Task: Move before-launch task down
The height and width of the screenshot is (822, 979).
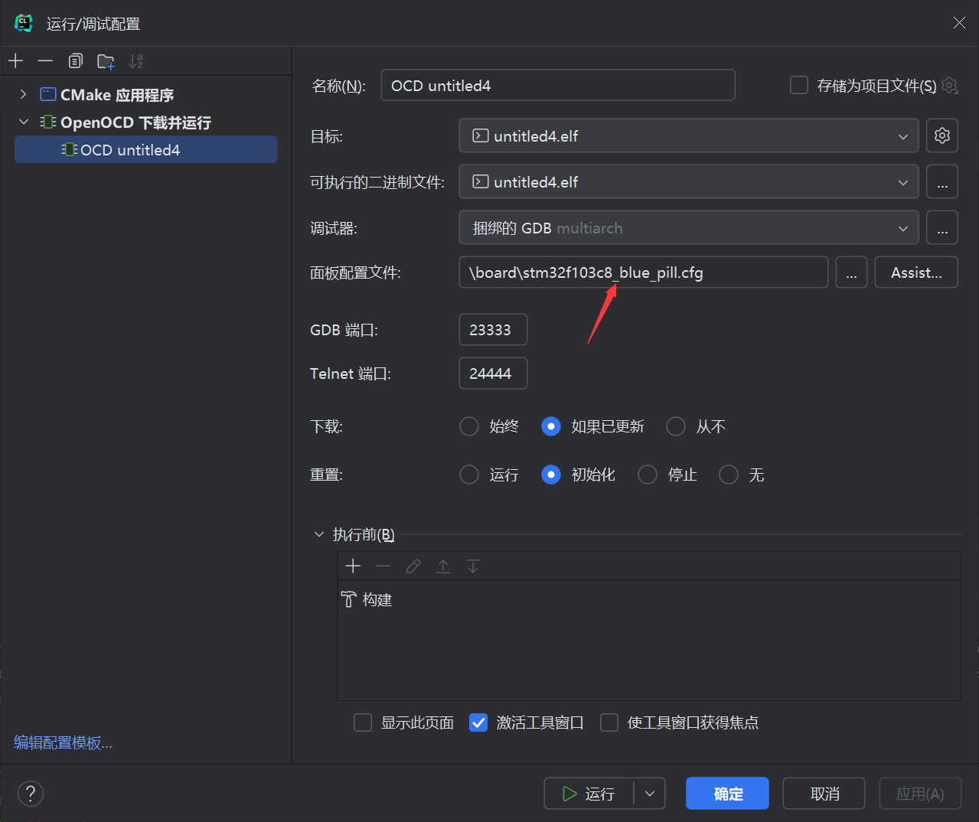Action: pos(473,566)
